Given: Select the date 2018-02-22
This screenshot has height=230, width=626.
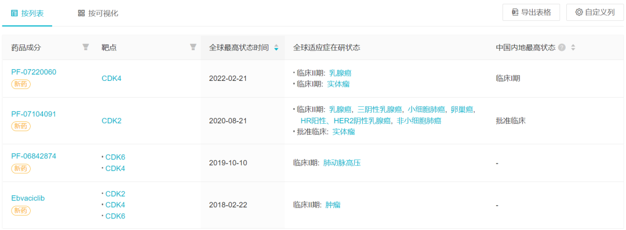Looking at the screenshot, I should [228, 205].
